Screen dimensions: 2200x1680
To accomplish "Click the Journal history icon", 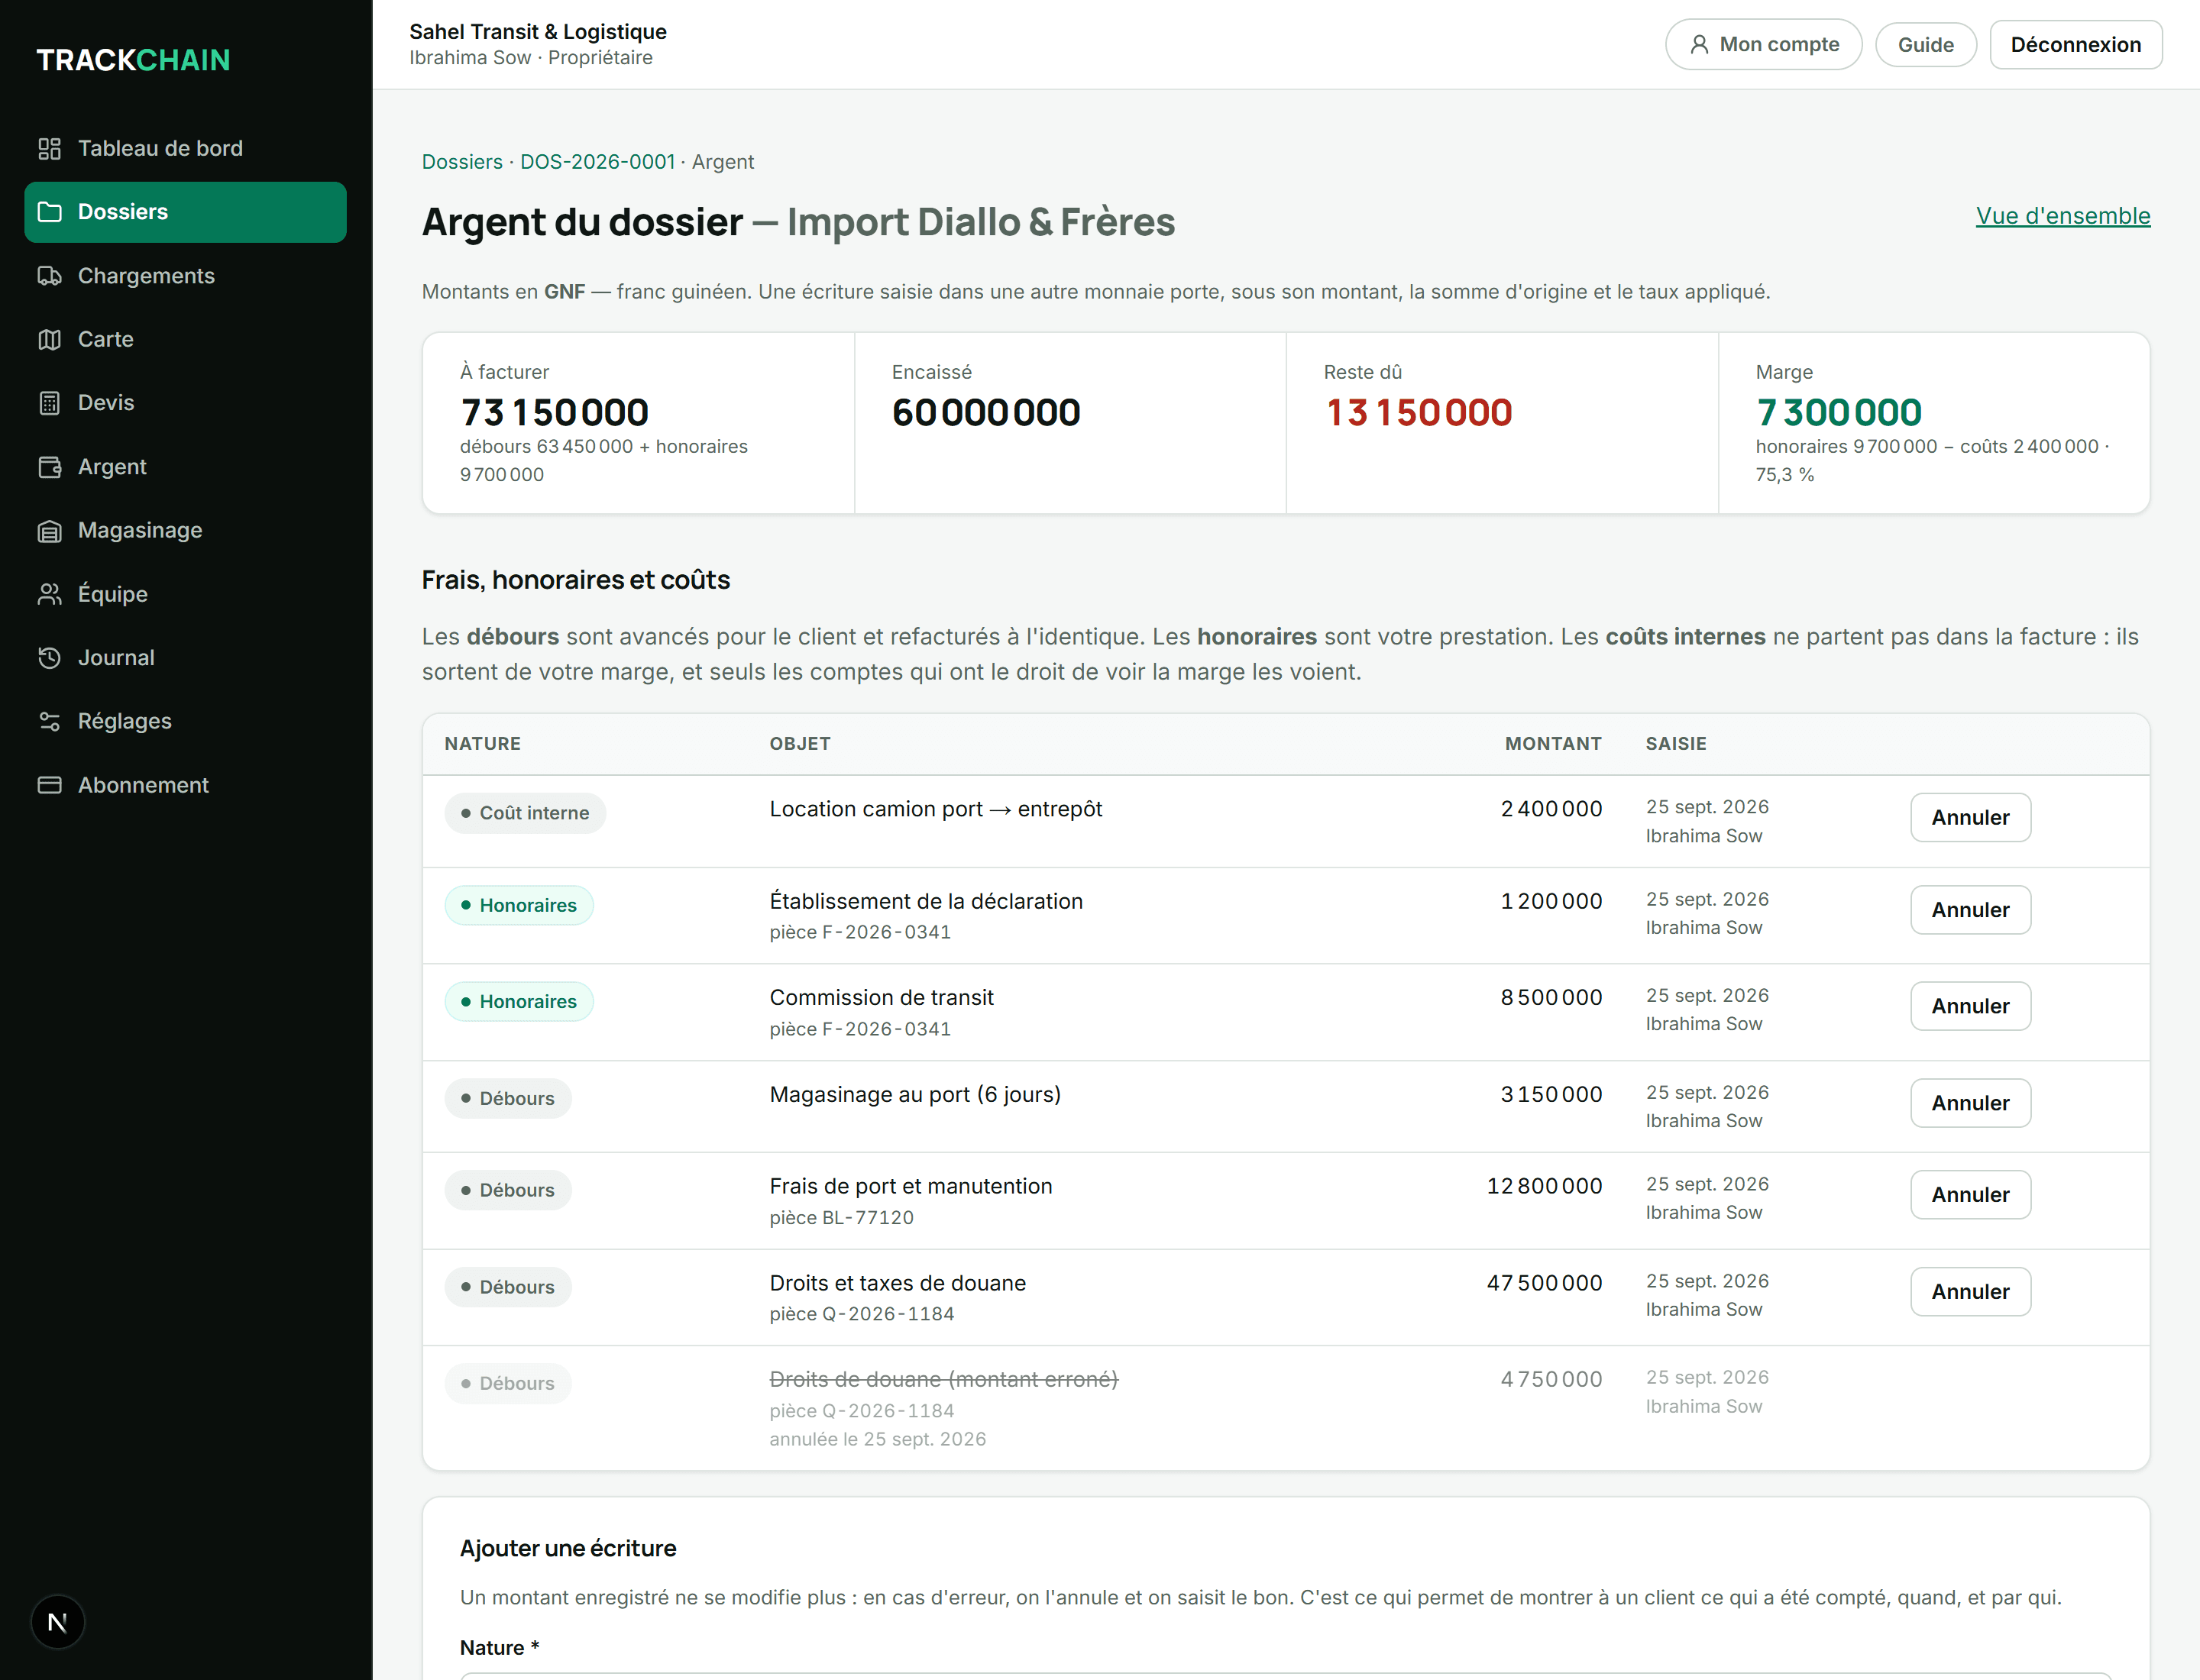I will click(x=49, y=658).
